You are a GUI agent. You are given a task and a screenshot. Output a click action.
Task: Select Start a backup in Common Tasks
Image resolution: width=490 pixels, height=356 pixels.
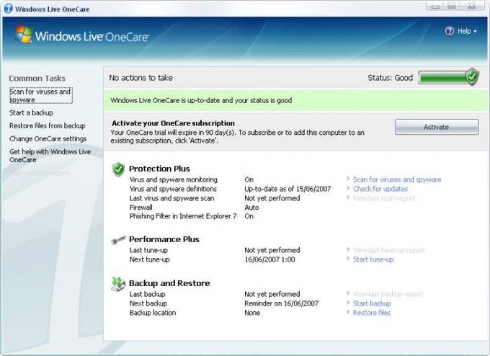[31, 112]
